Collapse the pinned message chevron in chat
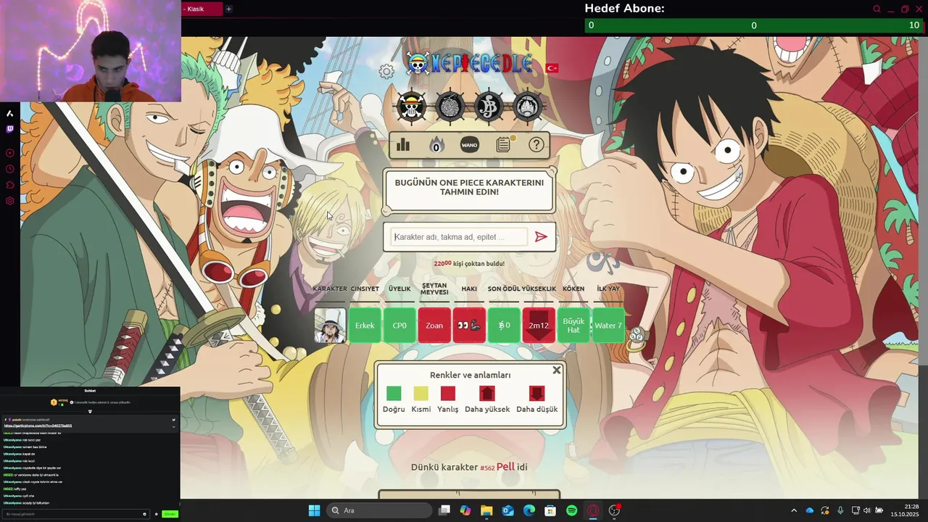928x522 pixels. [x=173, y=426]
